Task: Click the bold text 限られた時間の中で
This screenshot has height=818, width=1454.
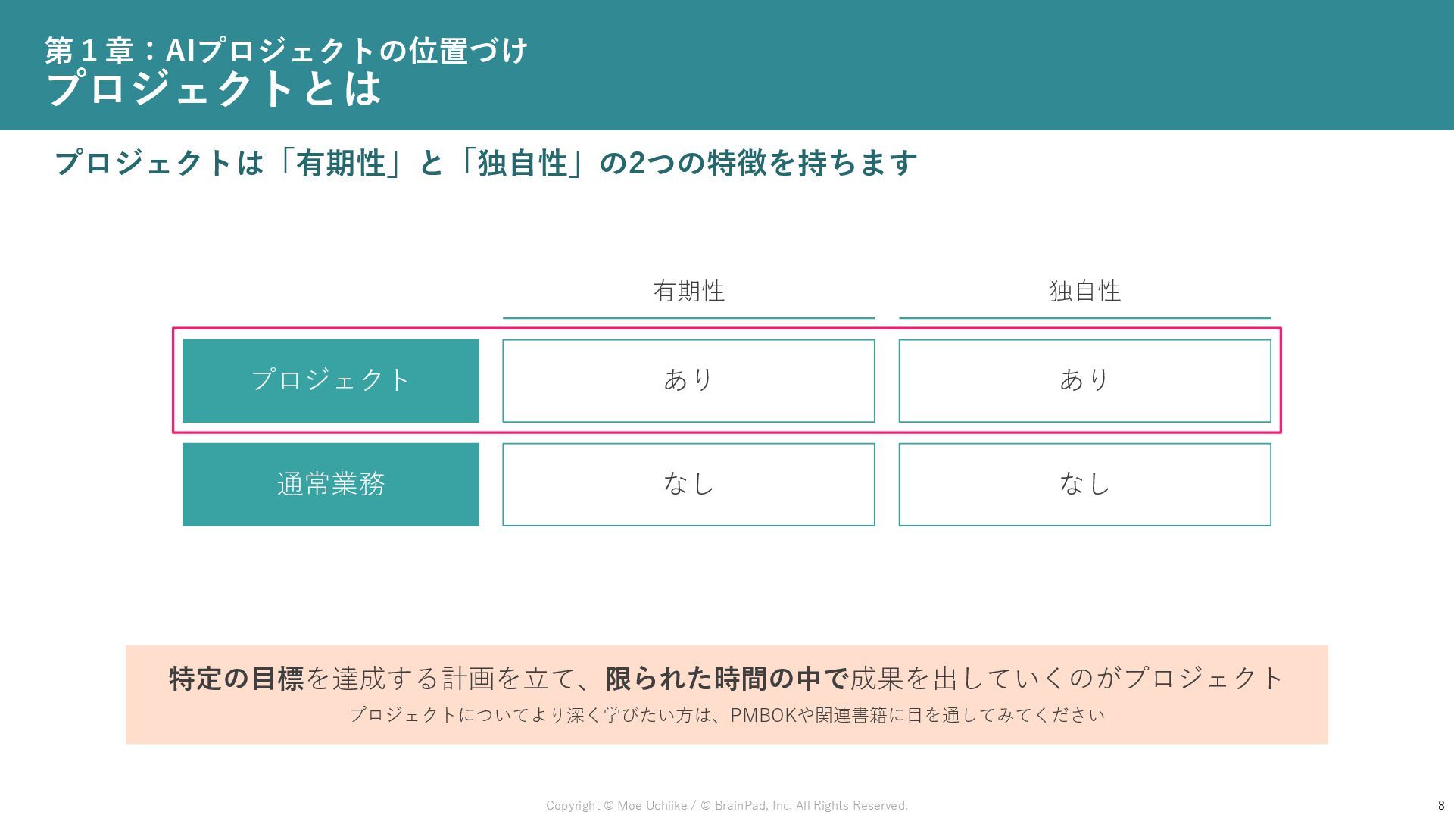Action: [x=726, y=678]
